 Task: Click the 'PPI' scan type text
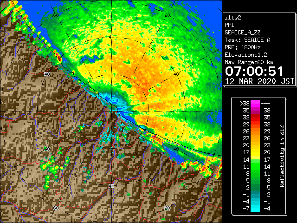229,25
